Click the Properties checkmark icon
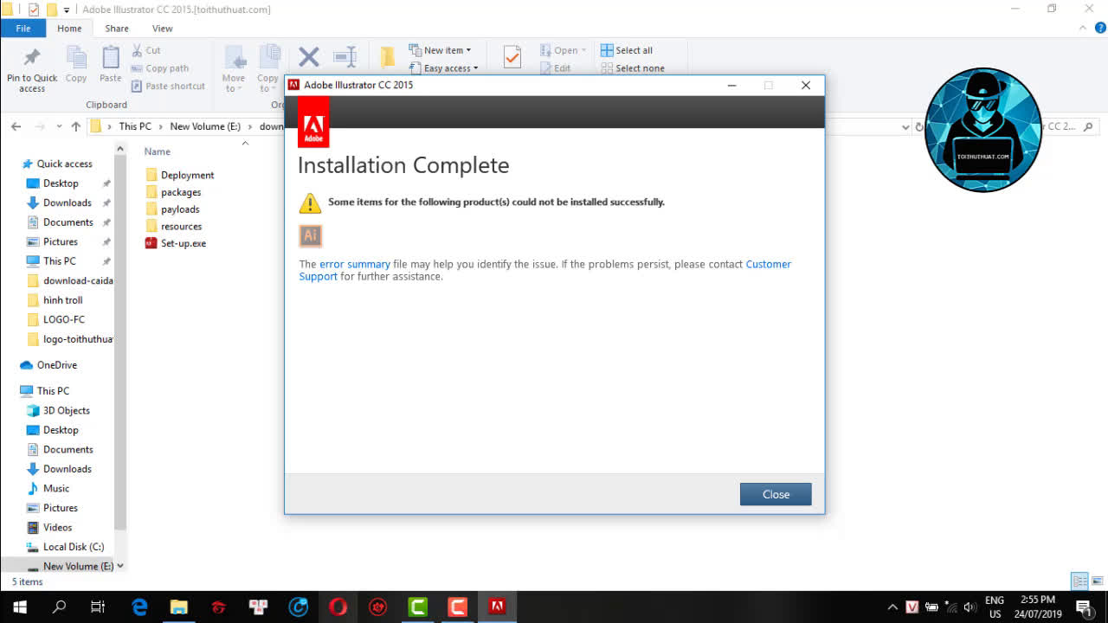 click(512, 57)
